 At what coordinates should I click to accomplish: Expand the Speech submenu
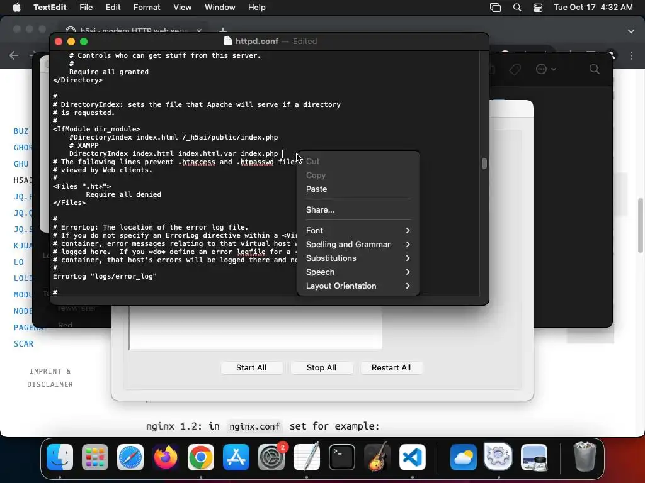click(358, 272)
